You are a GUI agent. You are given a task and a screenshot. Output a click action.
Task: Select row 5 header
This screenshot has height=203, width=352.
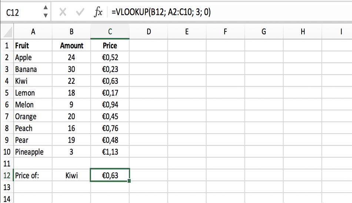click(7, 93)
